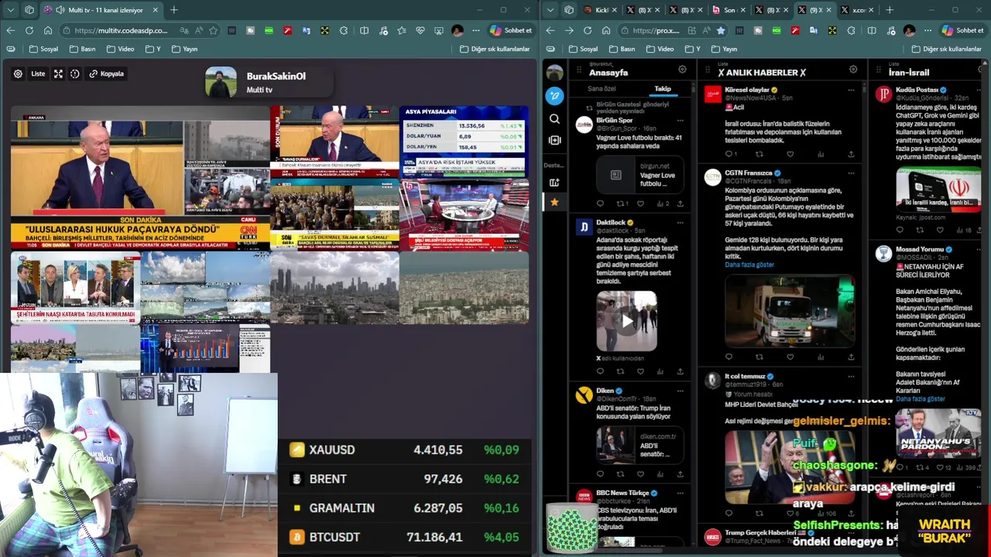Like the BirGün Spor post
The width and height of the screenshot is (991, 557).
640,203
